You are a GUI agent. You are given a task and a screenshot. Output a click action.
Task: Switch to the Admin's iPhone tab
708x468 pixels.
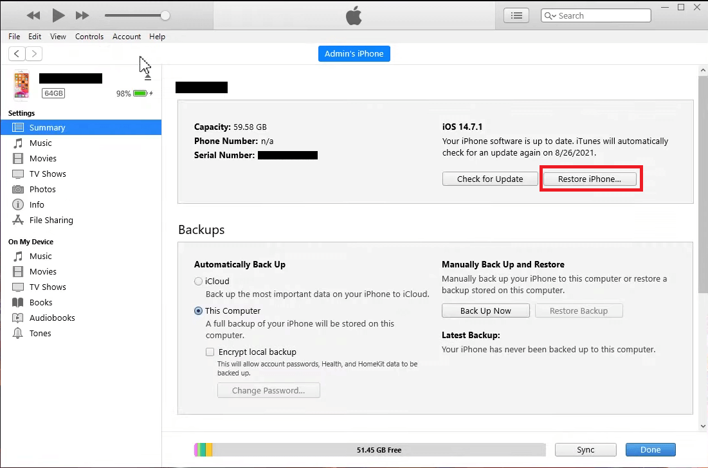tap(354, 53)
